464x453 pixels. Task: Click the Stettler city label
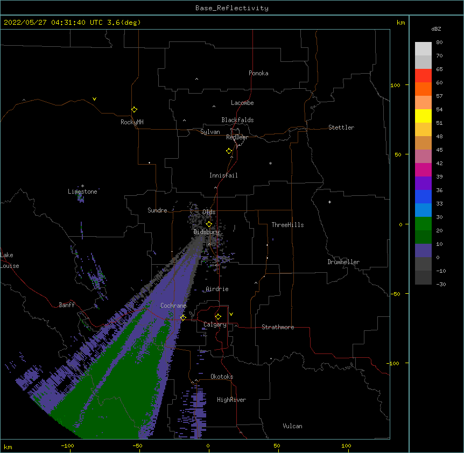pyautogui.click(x=341, y=128)
